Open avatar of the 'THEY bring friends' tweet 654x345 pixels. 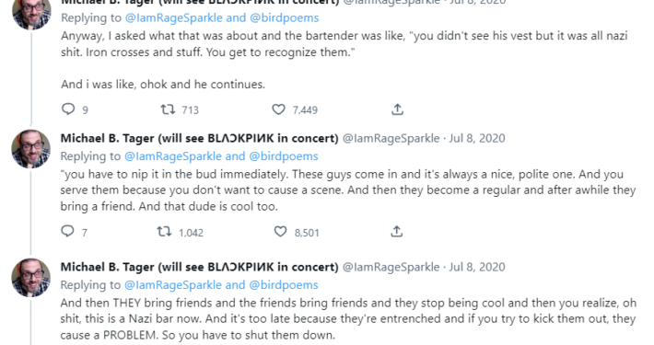[31, 278]
